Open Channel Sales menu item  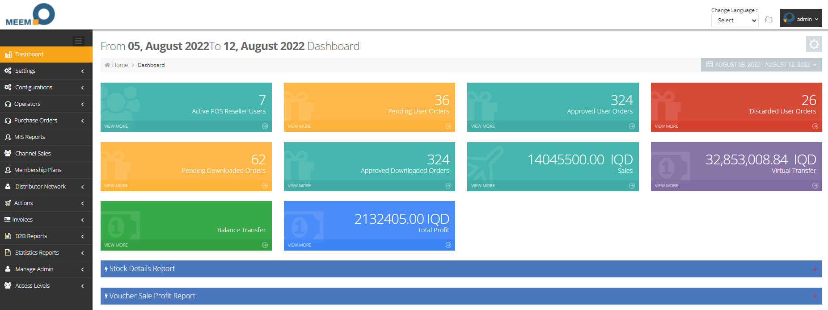46,154
